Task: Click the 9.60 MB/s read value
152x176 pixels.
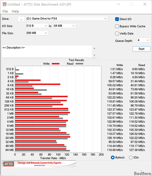Action: [x=138, y=69]
